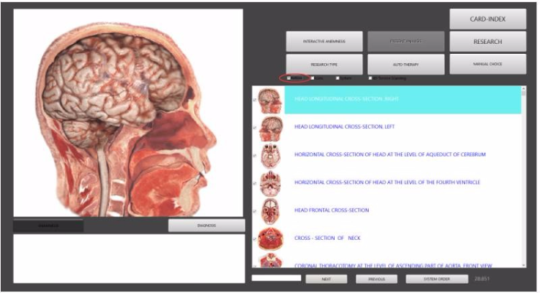
Task: Click the AUTO-THERAPY button
Action: tap(406, 64)
